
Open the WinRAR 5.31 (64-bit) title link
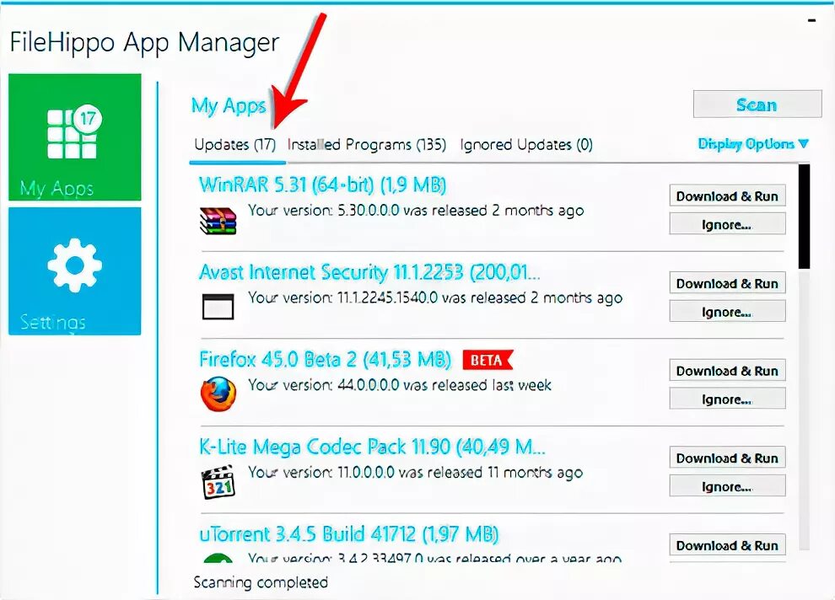tap(322, 185)
